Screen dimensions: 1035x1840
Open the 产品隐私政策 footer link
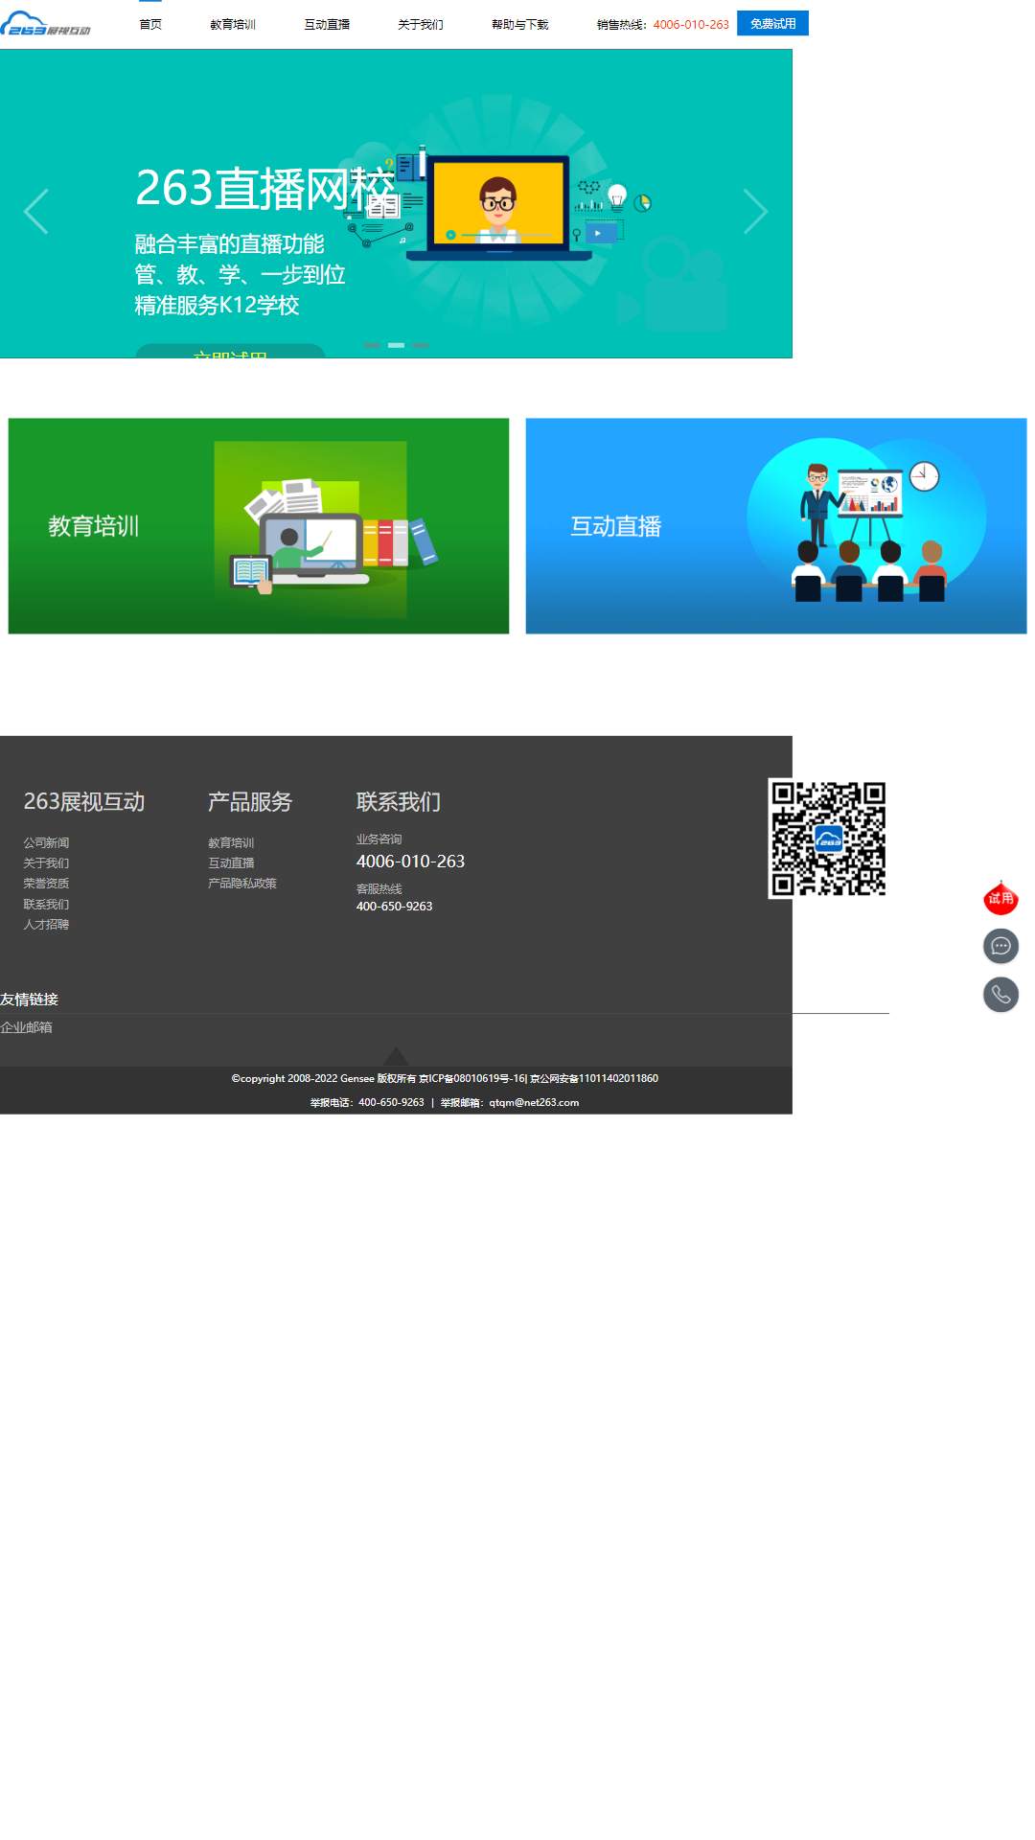click(x=242, y=884)
